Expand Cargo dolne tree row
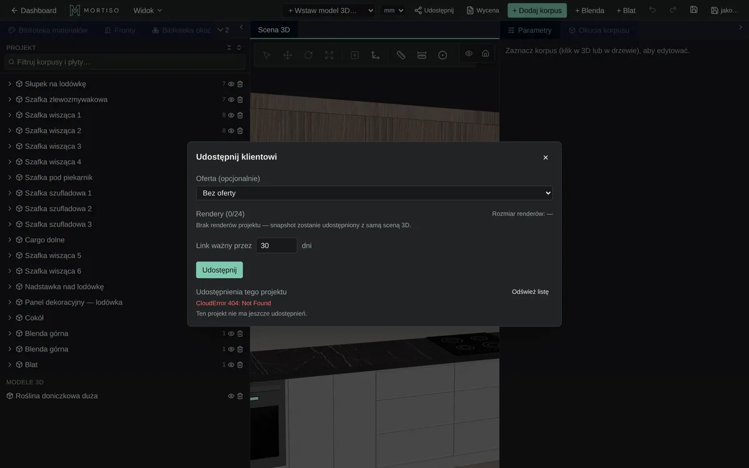Image resolution: width=749 pixels, height=468 pixels. coord(10,240)
